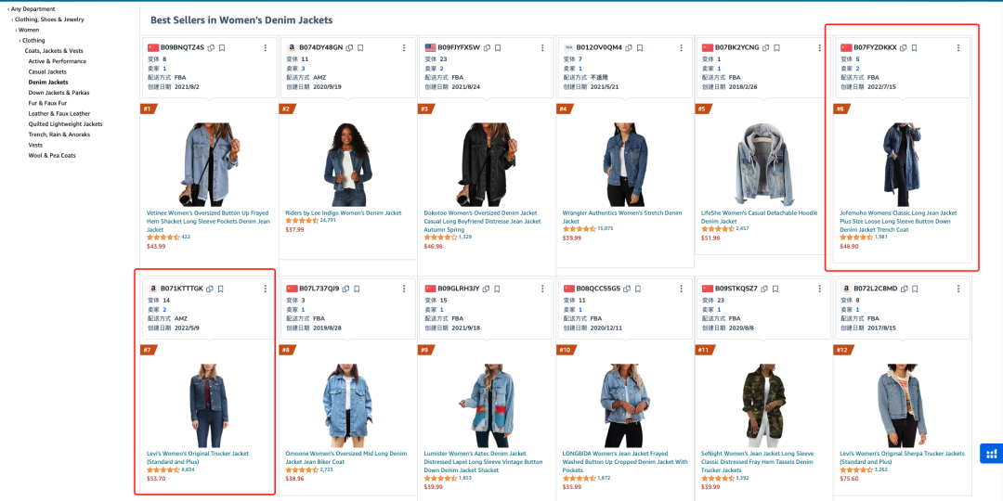Copy ASIN B09GLRH3JY via the copy icon
The height and width of the screenshot is (501, 1003).
[x=488, y=289]
